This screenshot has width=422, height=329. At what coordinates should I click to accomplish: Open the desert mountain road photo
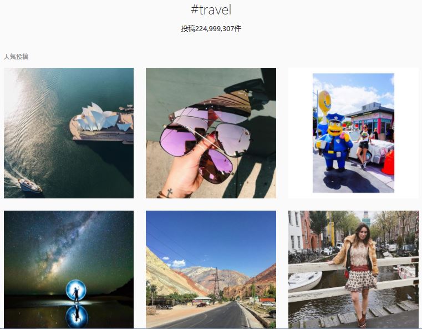(x=211, y=270)
